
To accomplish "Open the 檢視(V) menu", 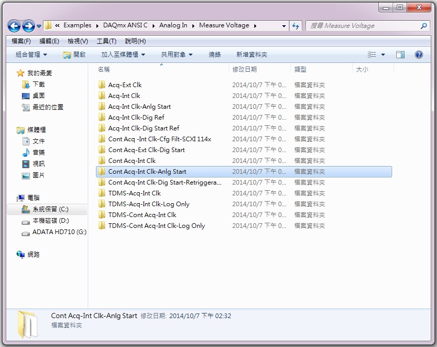I will [x=78, y=41].
